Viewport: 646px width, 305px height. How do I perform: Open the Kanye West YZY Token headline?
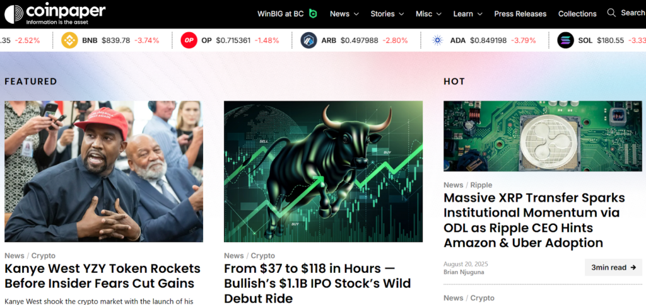click(103, 276)
